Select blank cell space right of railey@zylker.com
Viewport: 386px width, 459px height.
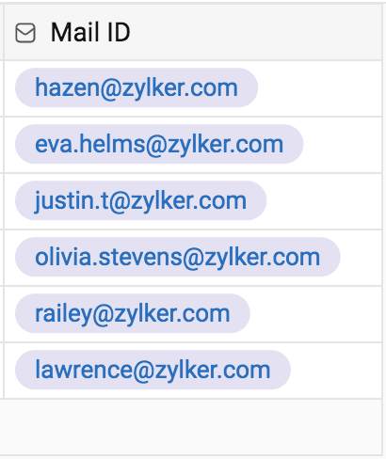tap(315, 314)
